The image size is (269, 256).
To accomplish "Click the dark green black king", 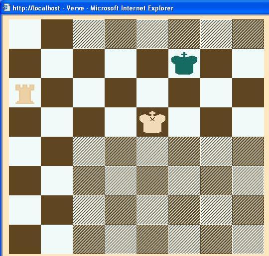I will 184,63.
